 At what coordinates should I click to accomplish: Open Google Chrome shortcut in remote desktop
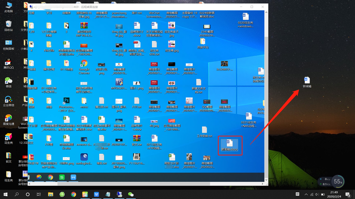point(84,67)
